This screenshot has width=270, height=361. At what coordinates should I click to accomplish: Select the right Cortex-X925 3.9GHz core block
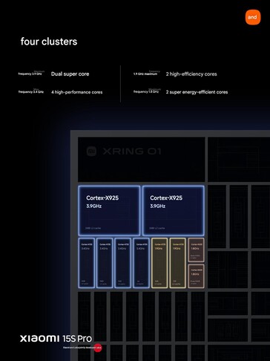coord(174,210)
